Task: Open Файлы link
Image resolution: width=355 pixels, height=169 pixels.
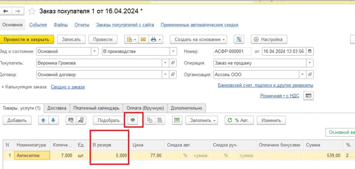Action: click(61, 25)
